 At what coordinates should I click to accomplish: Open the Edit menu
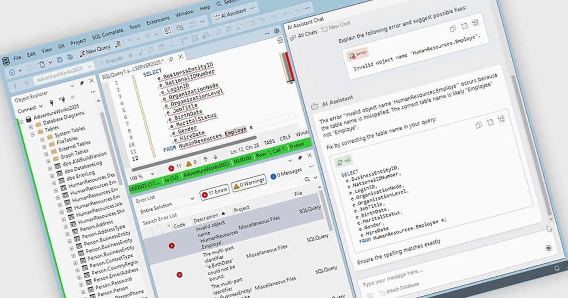31,53
